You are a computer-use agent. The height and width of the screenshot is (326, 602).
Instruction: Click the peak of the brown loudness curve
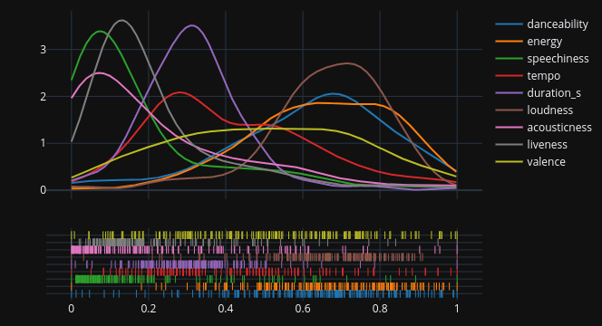tap(347, 62)
